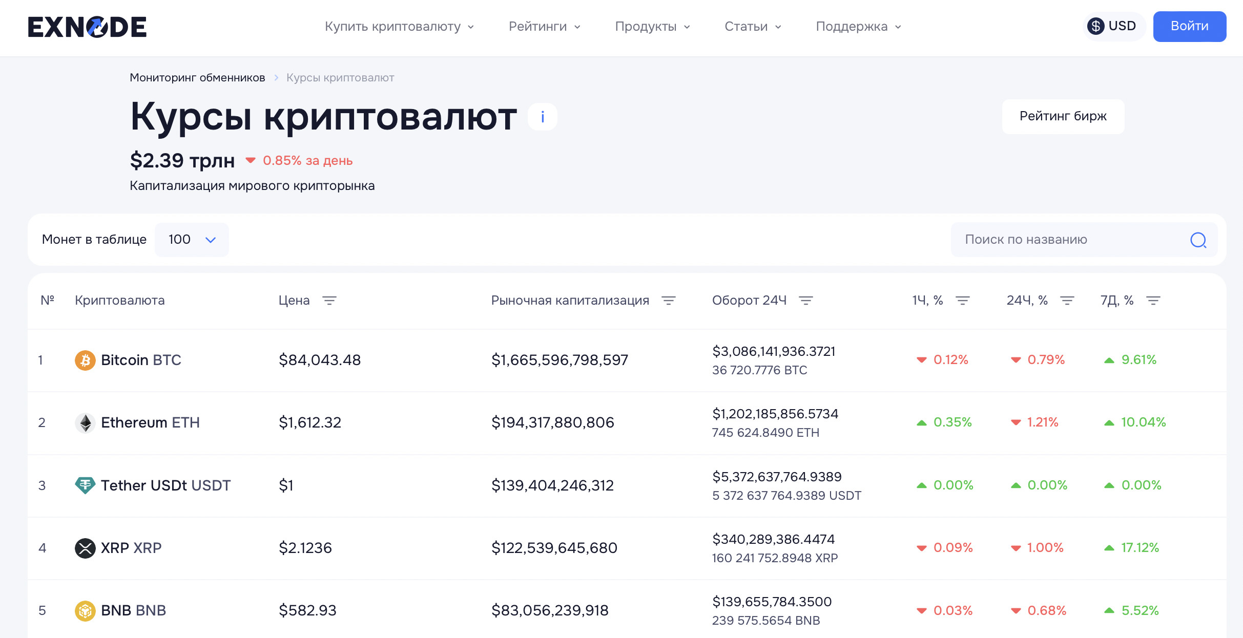The image size is (1243, 638).
Task: Click the Войти login button
Action: [x=1189, y=26]
